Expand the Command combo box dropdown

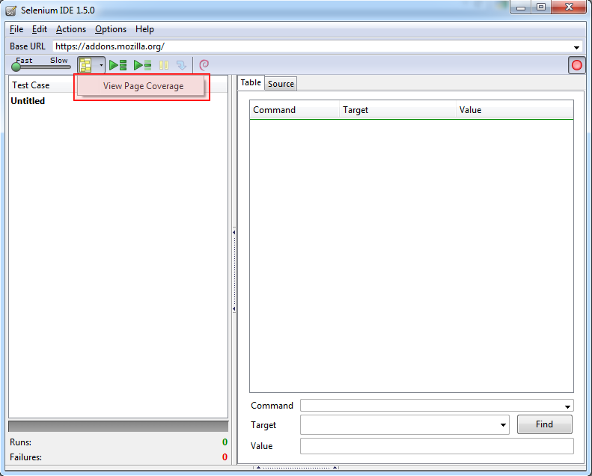pyautogui.click(x=567, y=406)
